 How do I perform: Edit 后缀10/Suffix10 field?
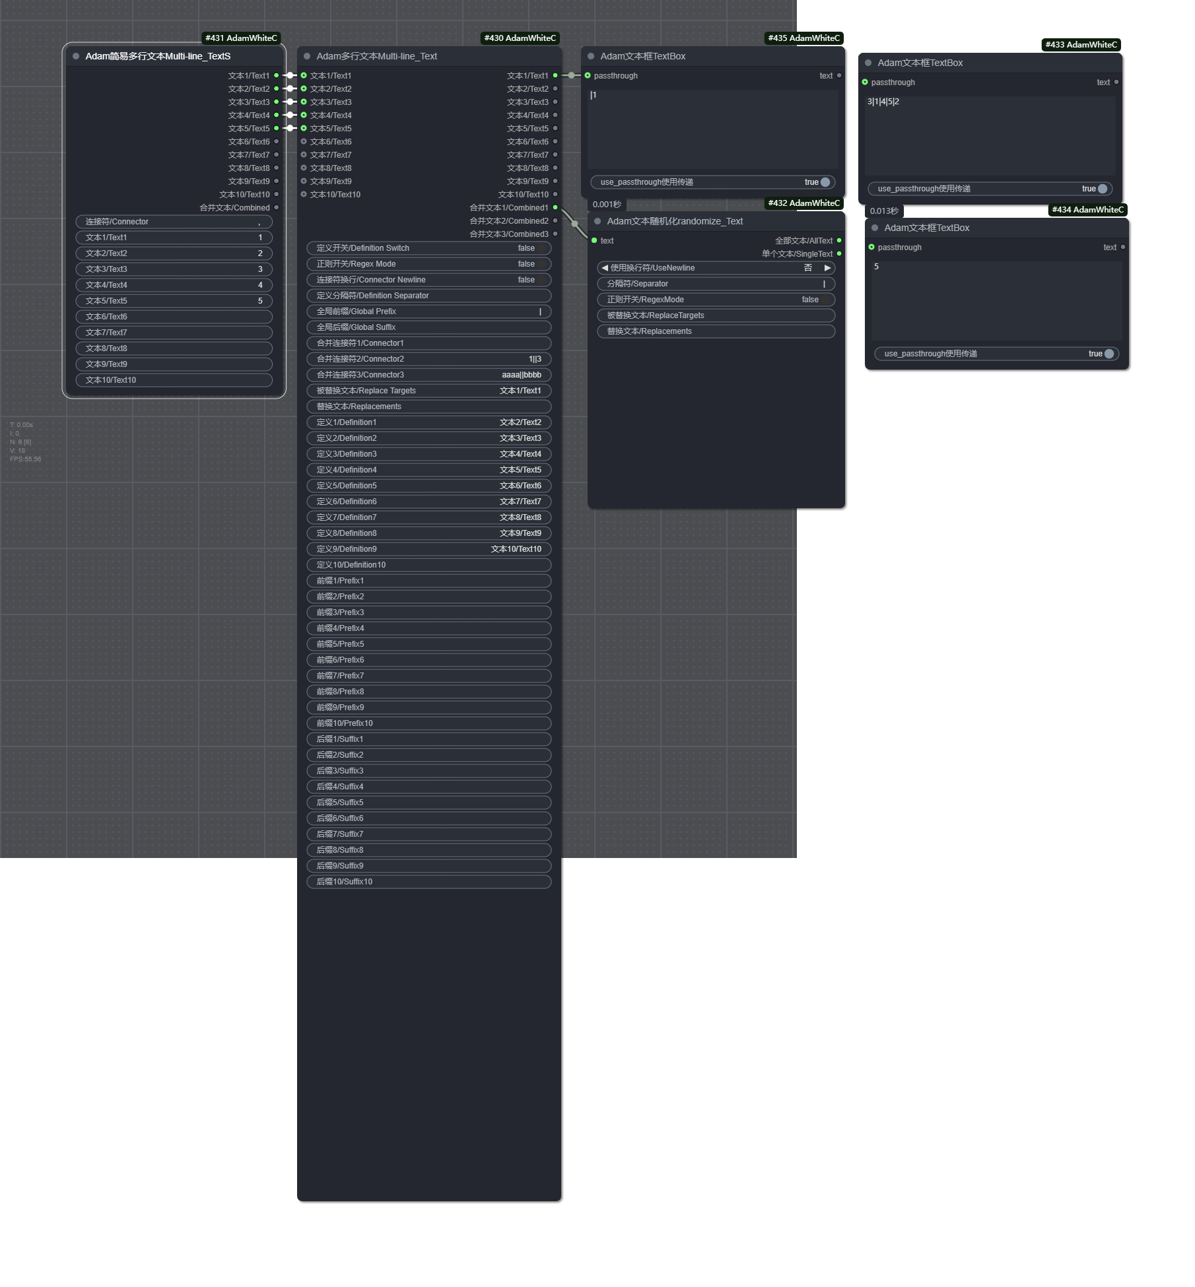[429, 882]
